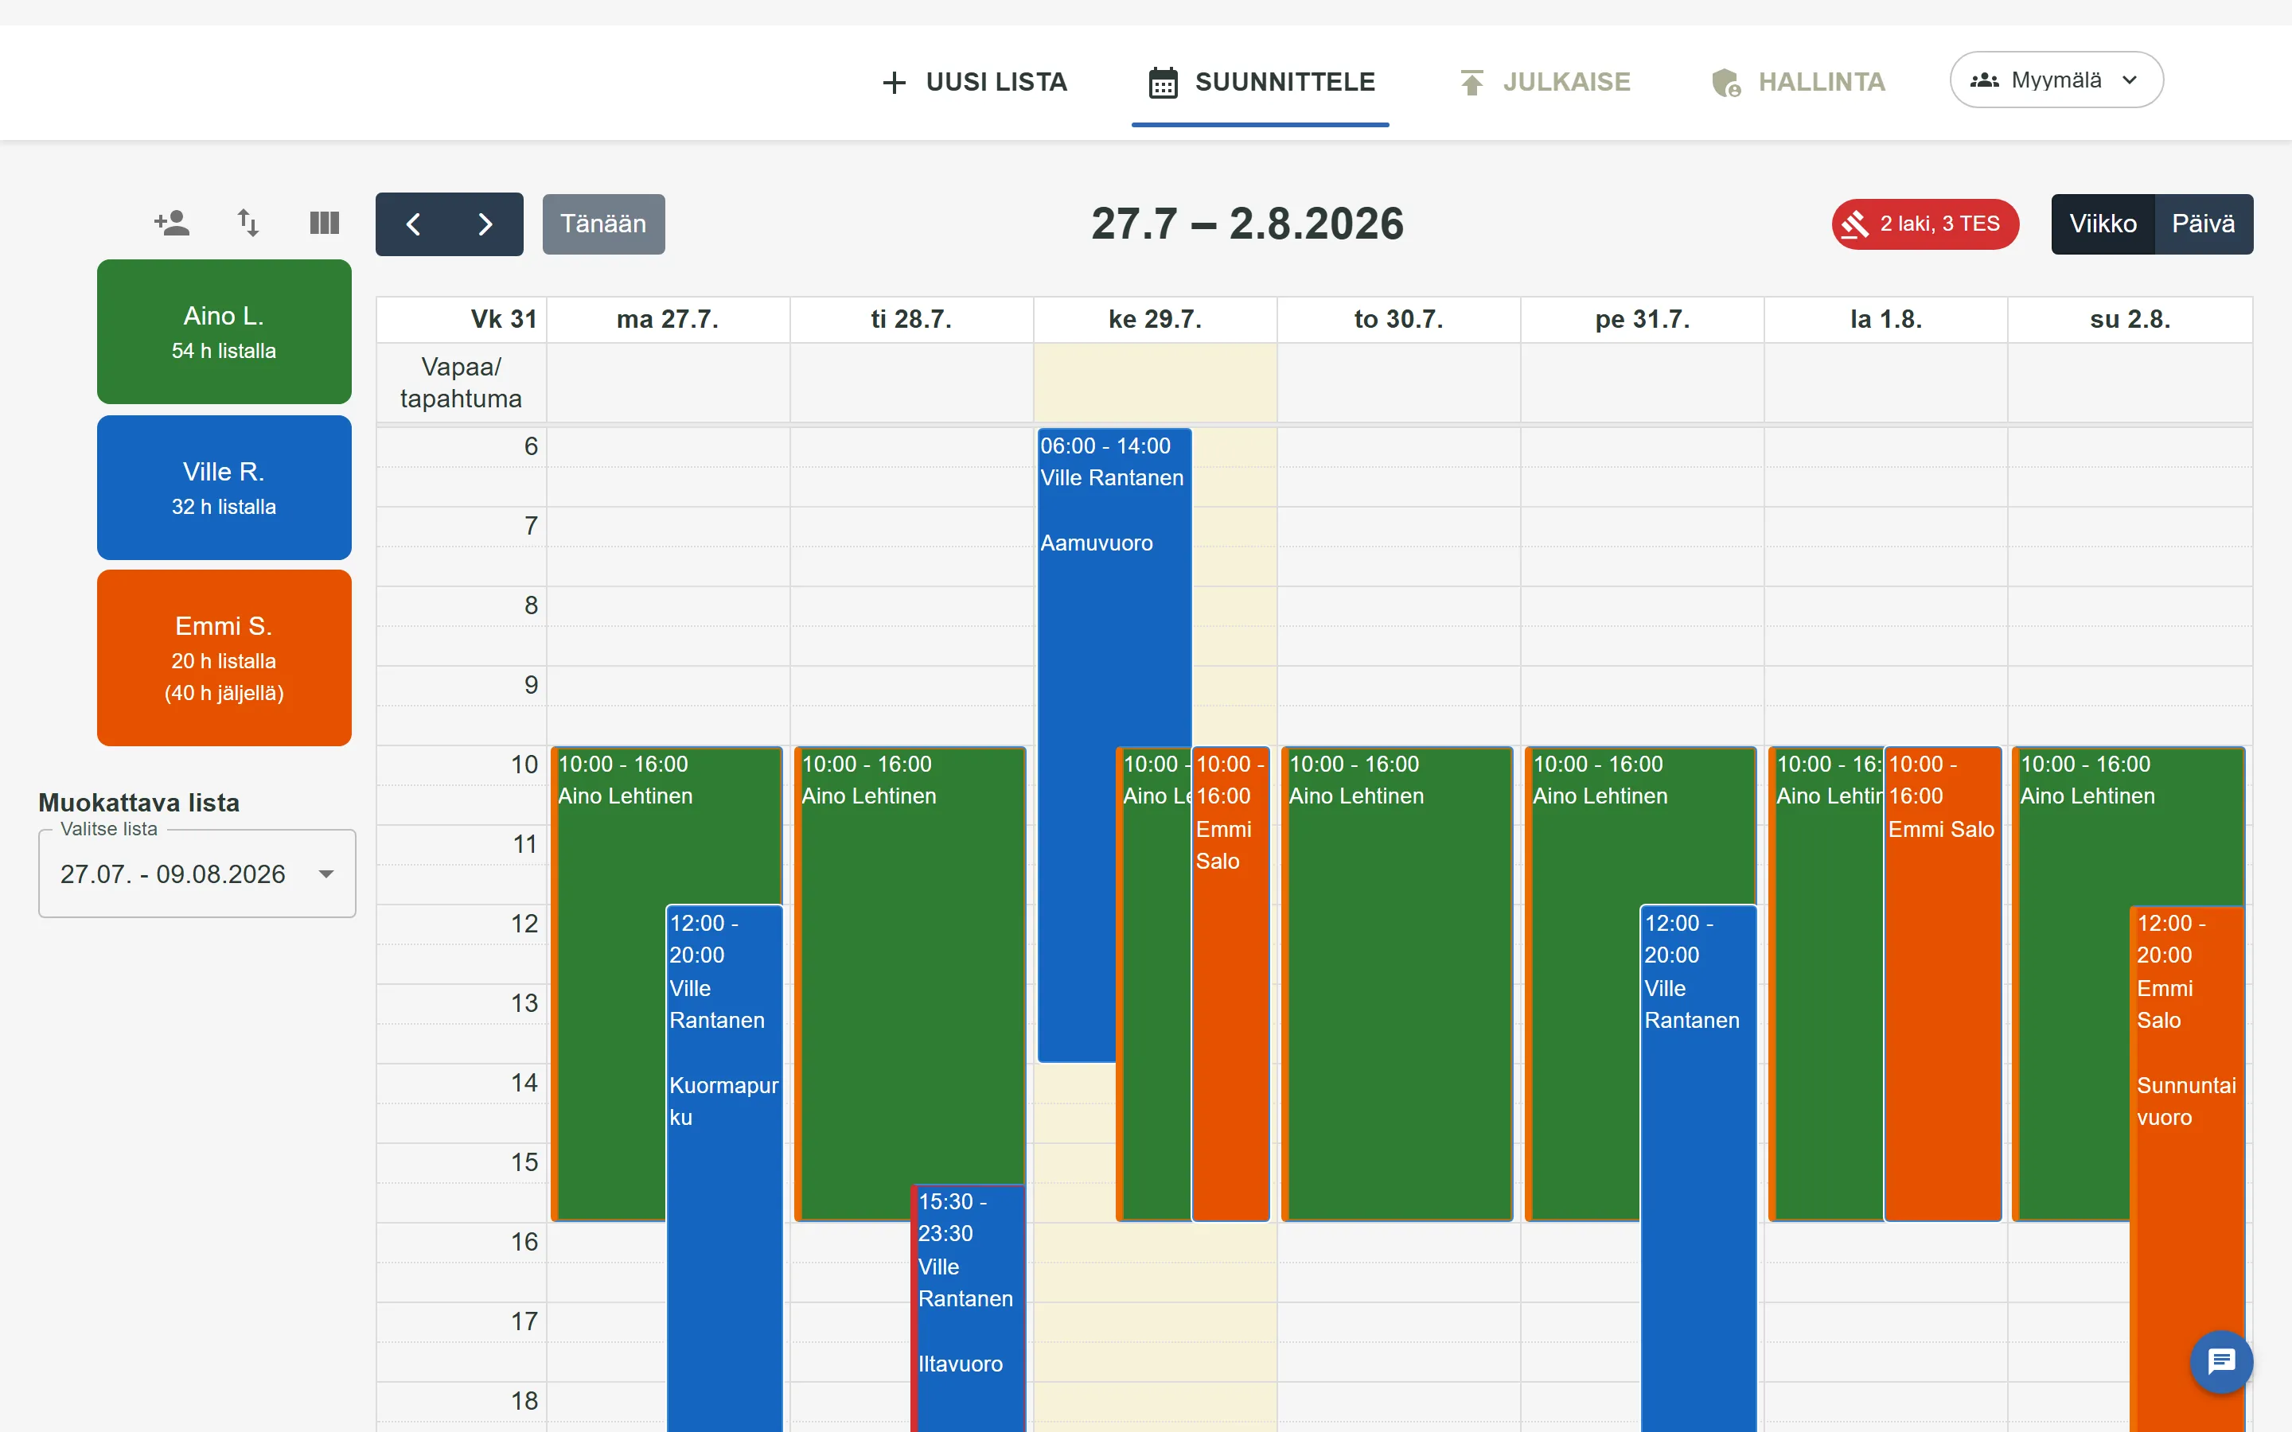Click the Vk 31 week label
This screenshot has height=1432, width=2292.
(503, 320)
